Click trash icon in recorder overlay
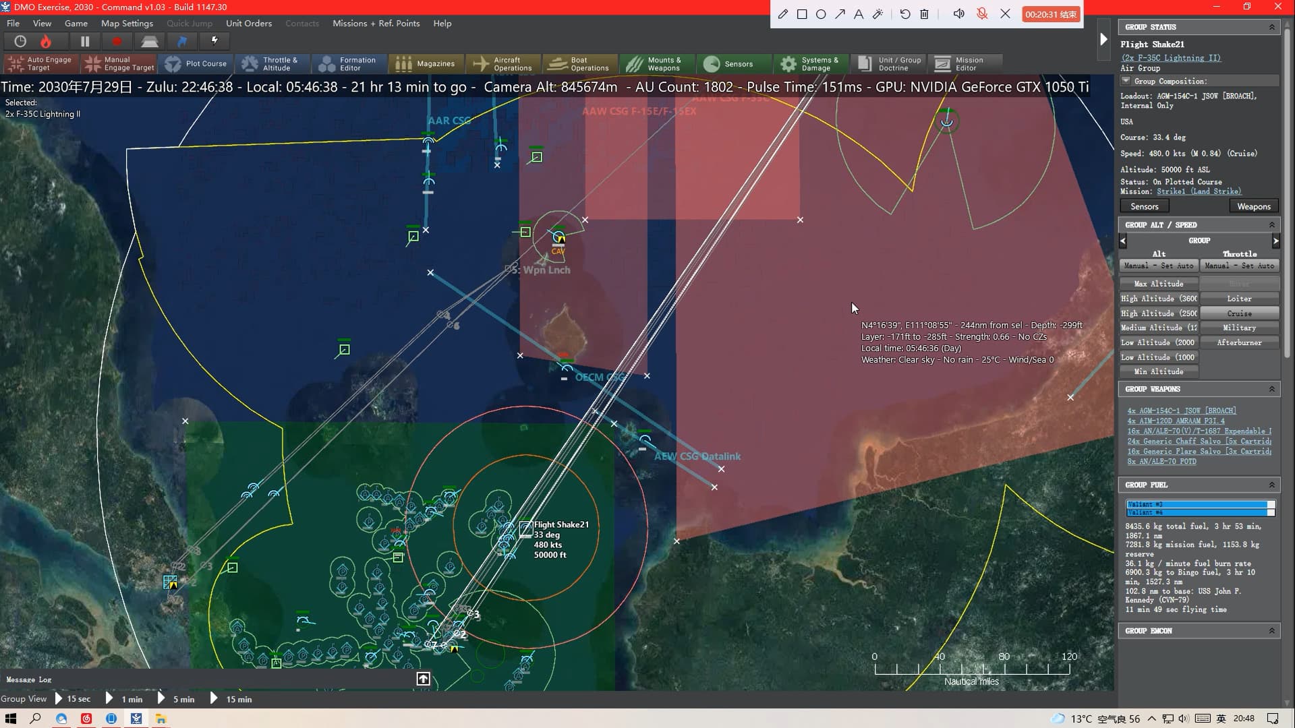The height and width of the screenshot is (728, 1295). click(x=925, y=14)
